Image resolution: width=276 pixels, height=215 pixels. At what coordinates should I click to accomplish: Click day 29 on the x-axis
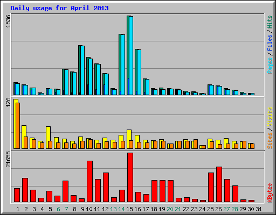tap(243, 209)
